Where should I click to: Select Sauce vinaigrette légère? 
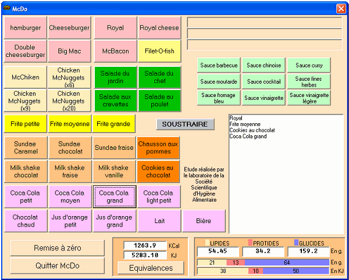pos(309,98)
